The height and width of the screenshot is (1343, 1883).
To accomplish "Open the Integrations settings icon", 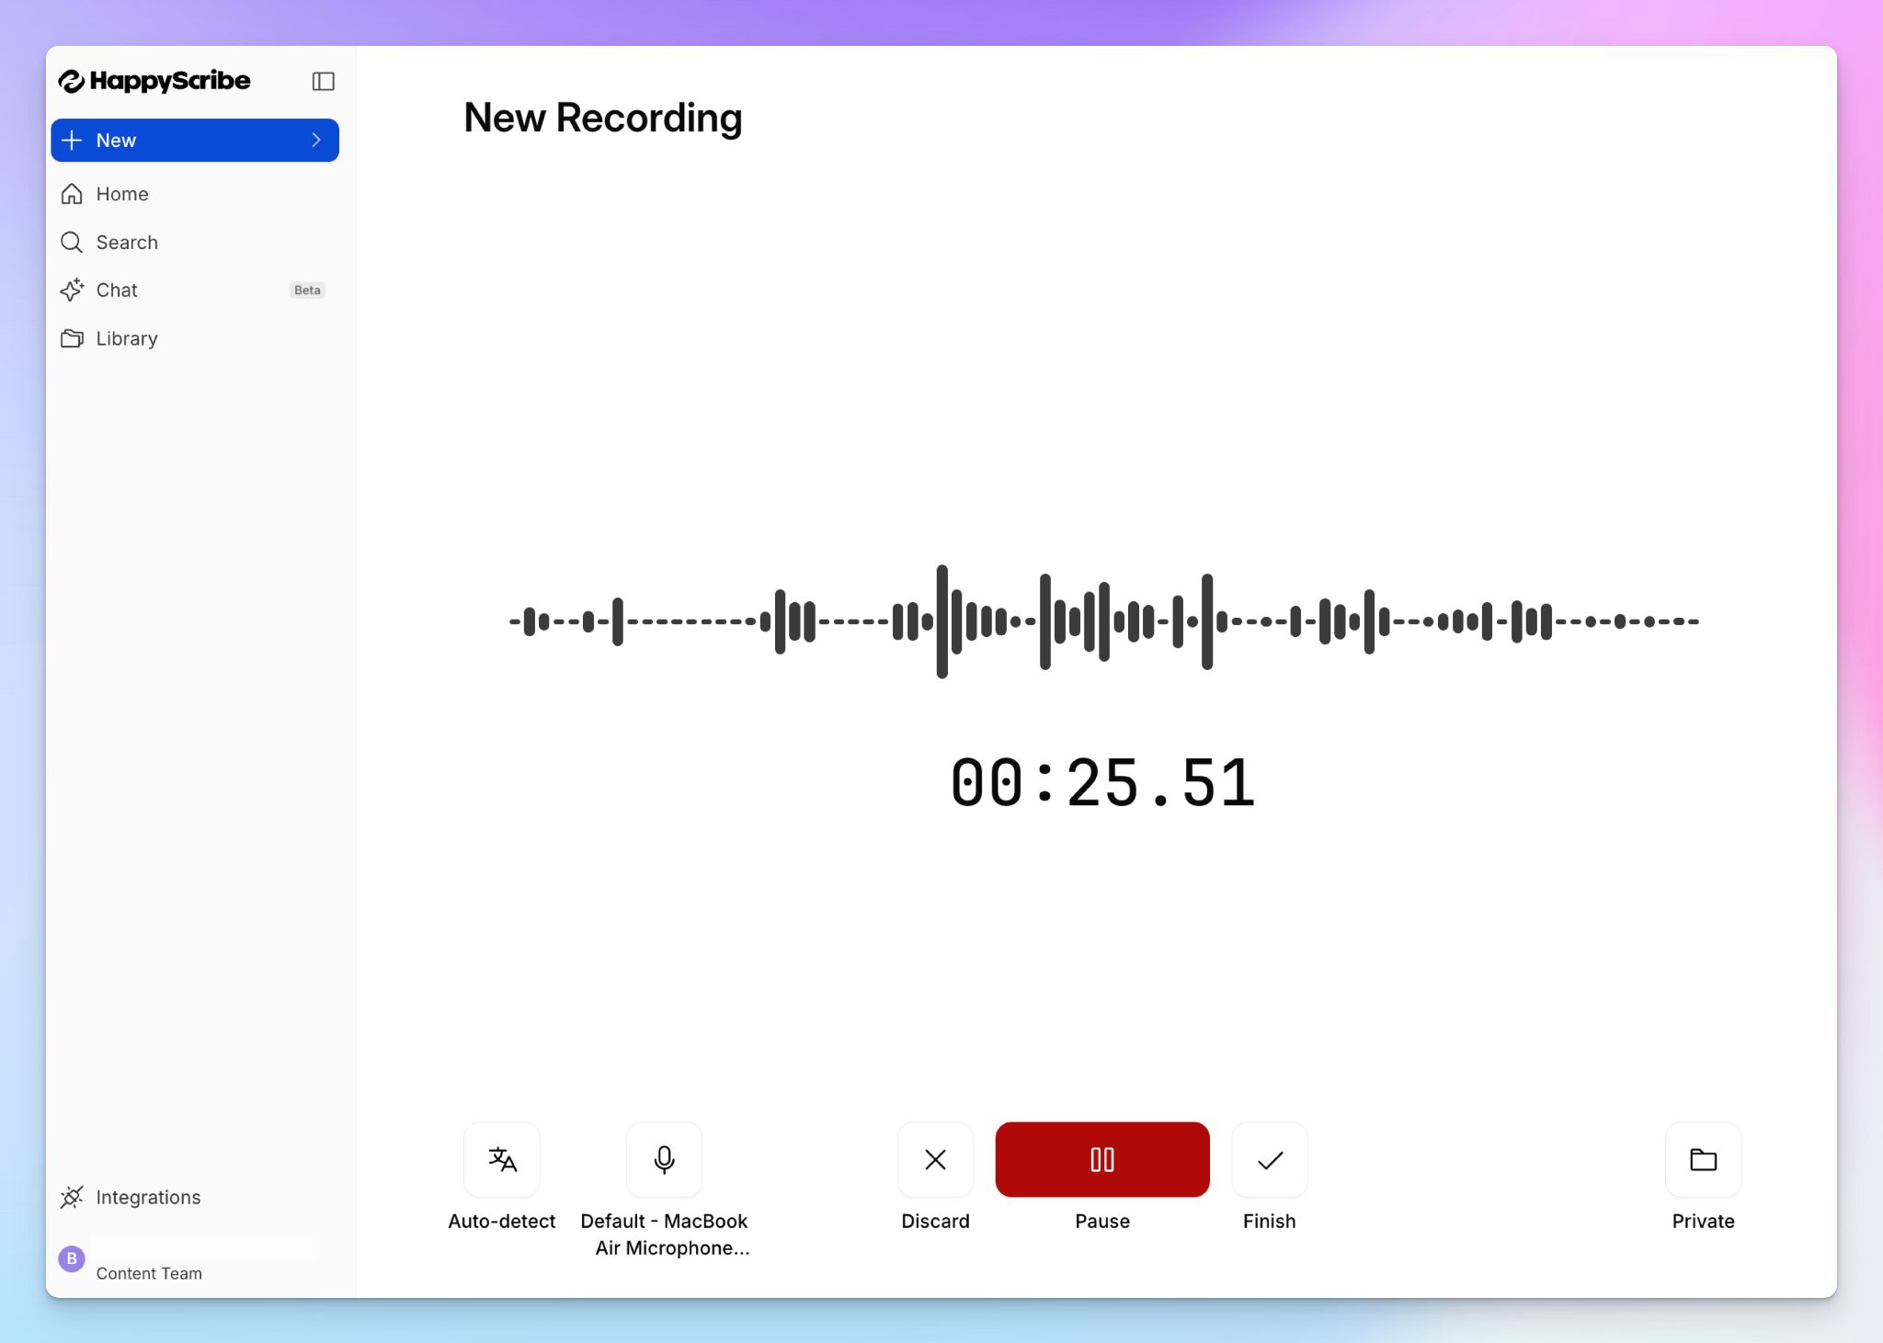I will tap(72, 1197).
